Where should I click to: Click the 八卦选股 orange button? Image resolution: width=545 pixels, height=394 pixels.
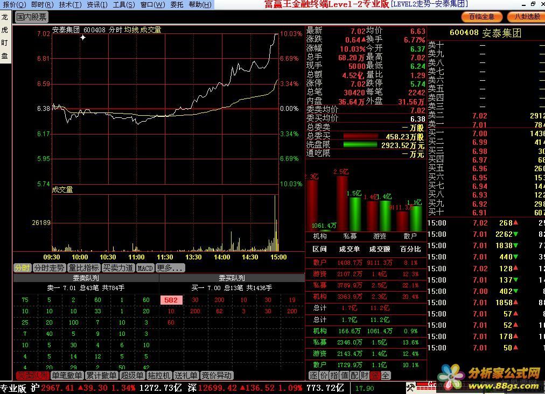(527, 17)
